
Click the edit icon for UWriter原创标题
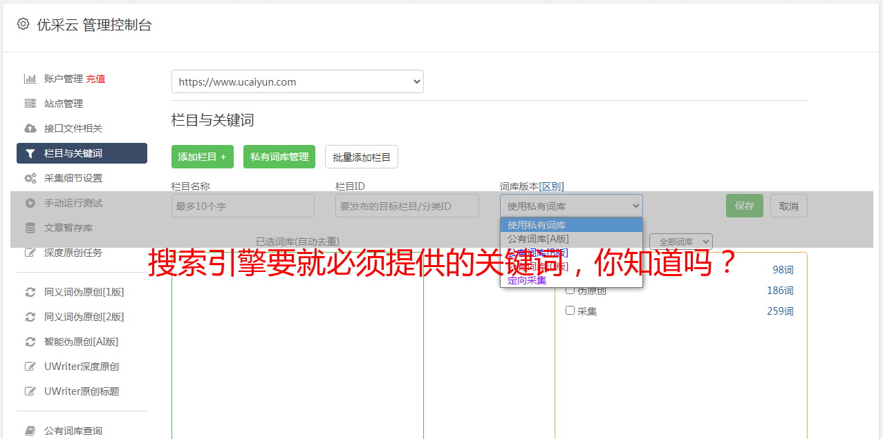pos(30,391)
